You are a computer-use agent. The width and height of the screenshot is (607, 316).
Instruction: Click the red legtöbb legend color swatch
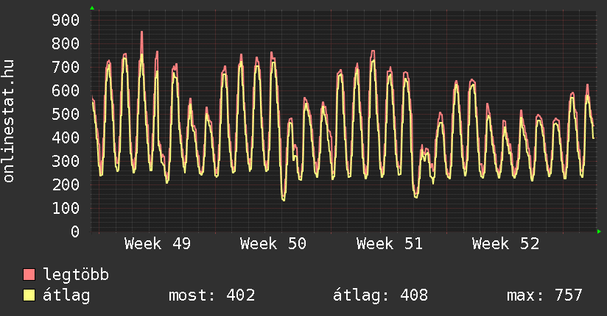(x=29, y=275)
